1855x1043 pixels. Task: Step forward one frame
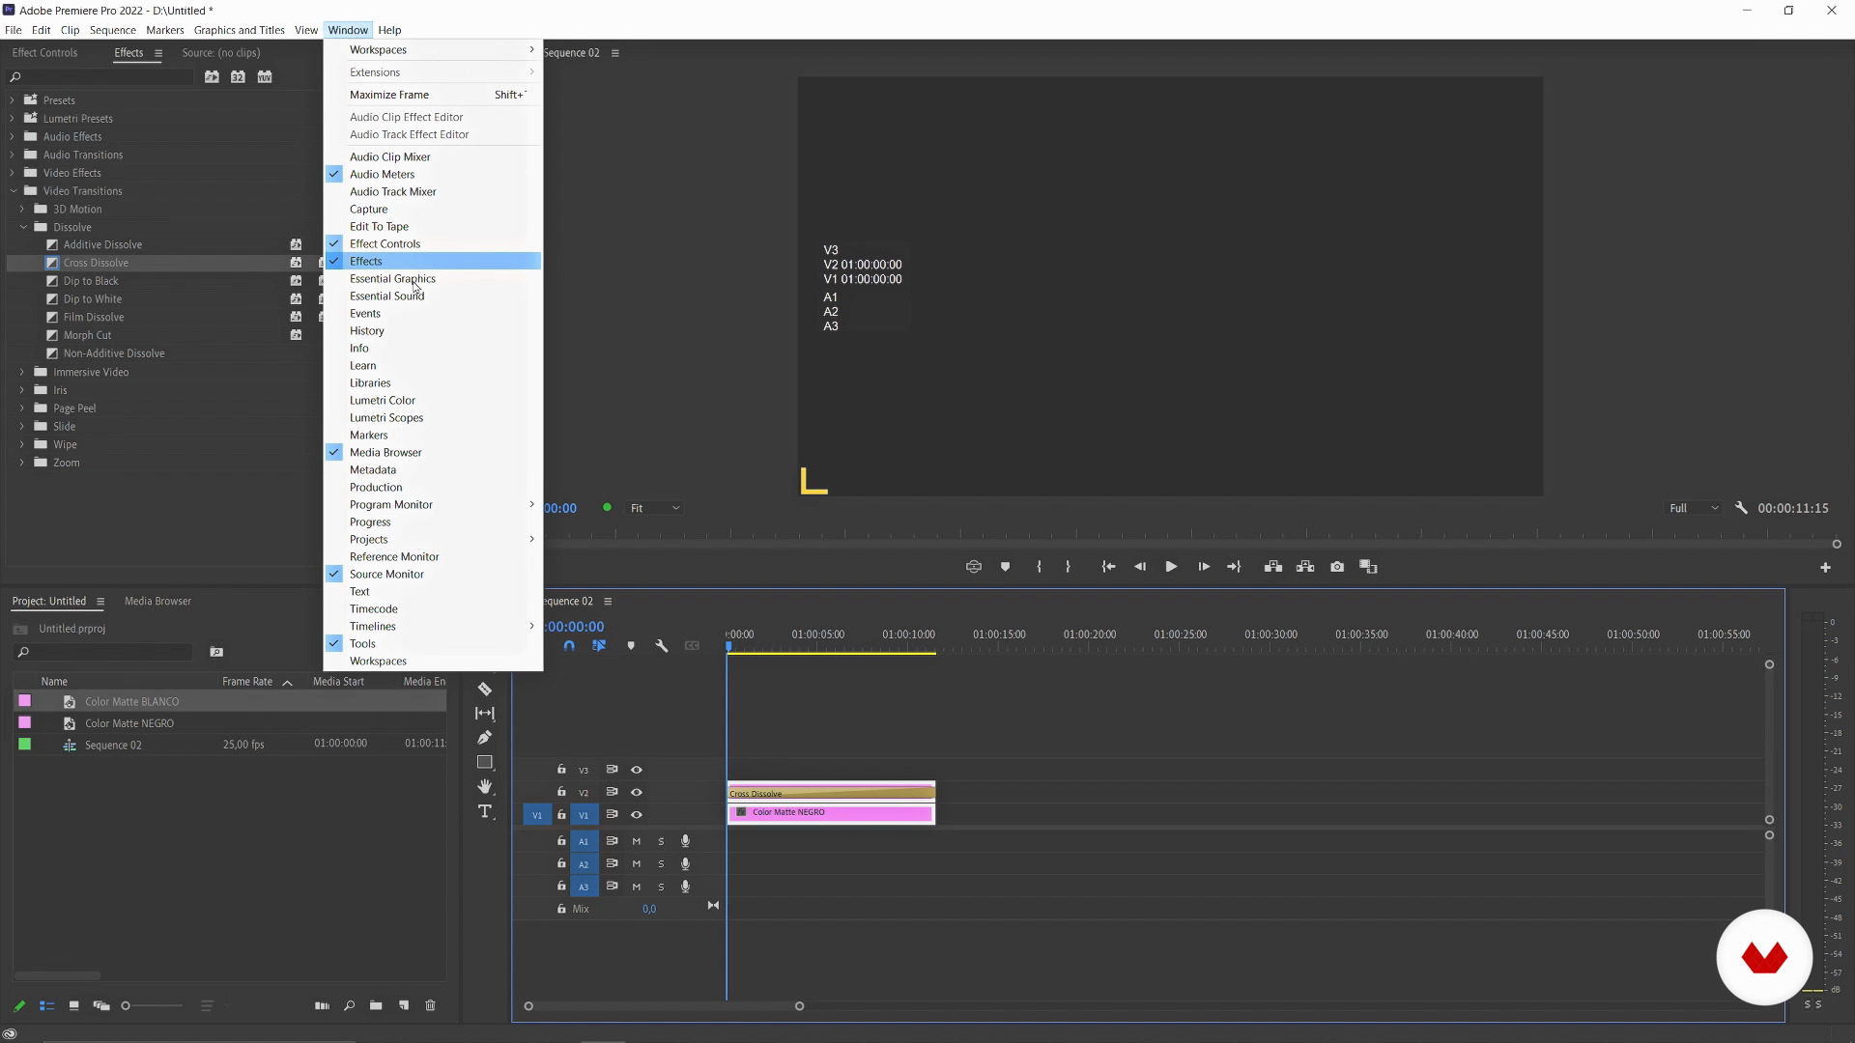pos(1204,567)
